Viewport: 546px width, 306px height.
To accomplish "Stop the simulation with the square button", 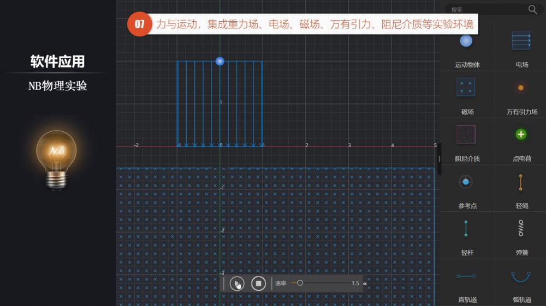I will click(258, 283).
